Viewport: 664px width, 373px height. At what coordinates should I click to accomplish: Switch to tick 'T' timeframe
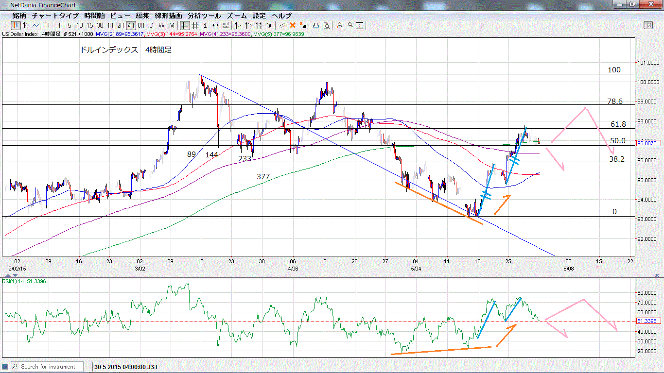point(49,25)
